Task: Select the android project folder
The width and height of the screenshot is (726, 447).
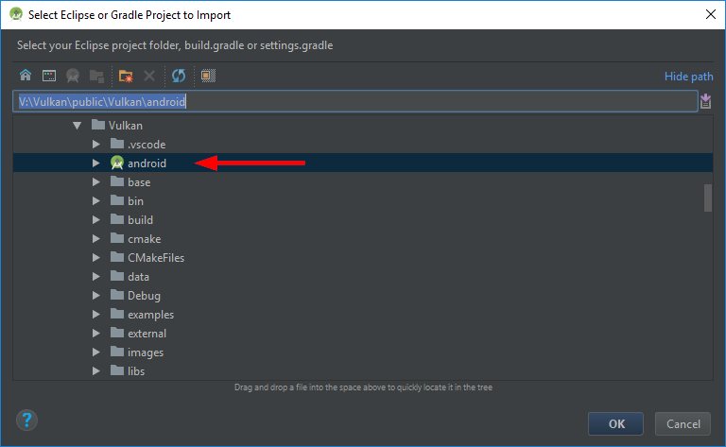Action: (147, 163)
